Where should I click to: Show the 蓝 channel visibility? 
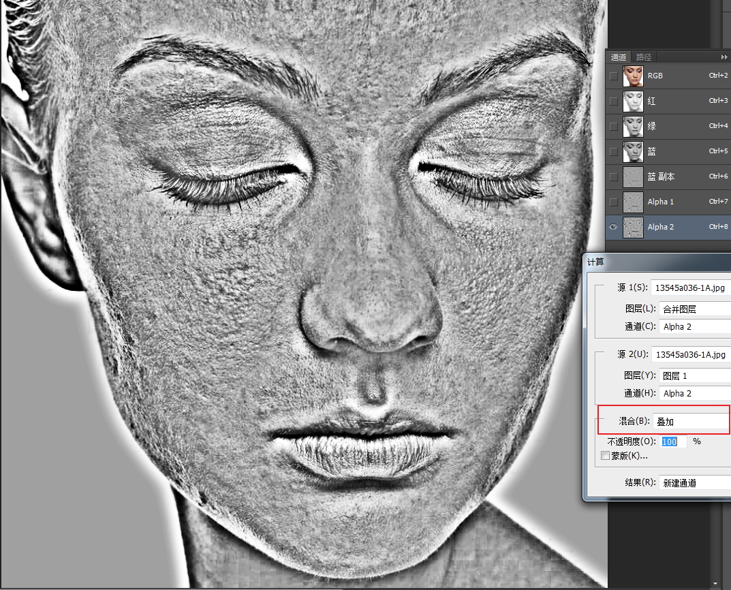pyautogui.click(x=614, y=151)
